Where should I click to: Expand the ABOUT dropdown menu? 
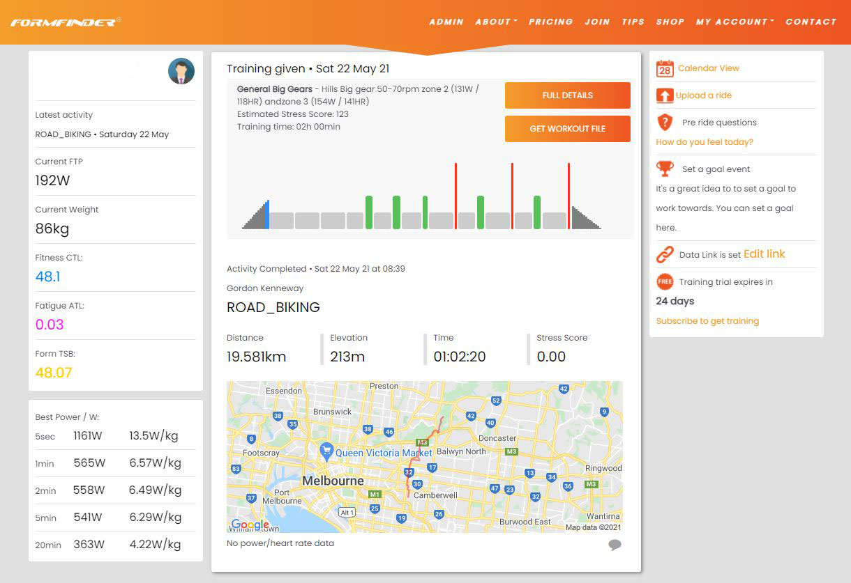(495, 22)
